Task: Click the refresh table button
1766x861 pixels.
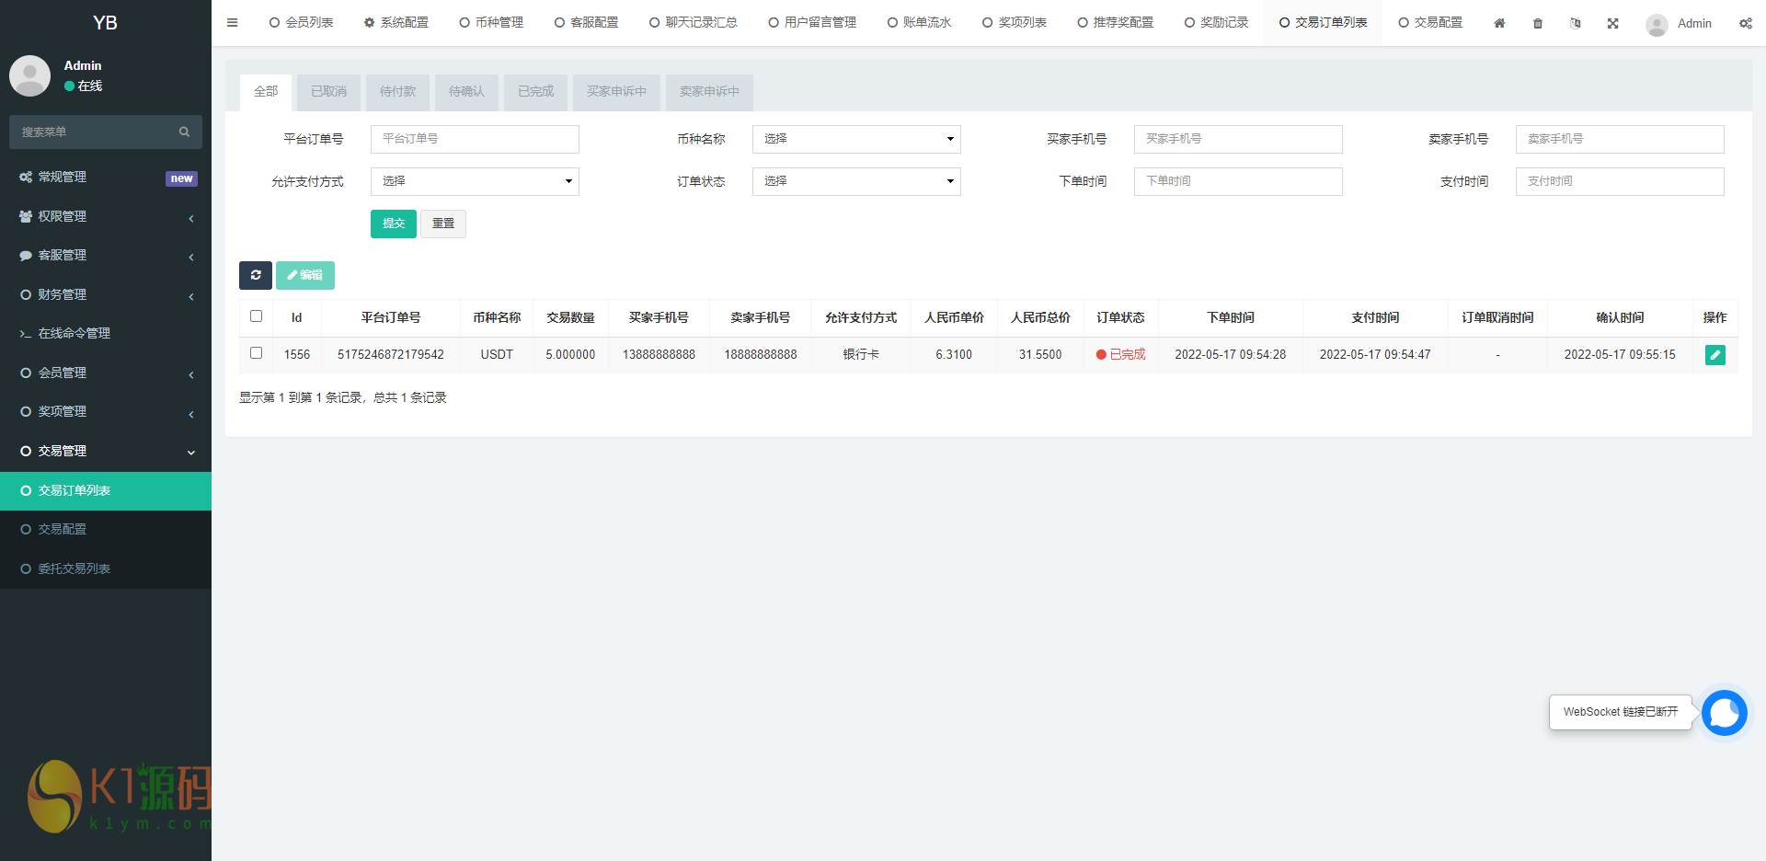Action: tap(256, 275)
